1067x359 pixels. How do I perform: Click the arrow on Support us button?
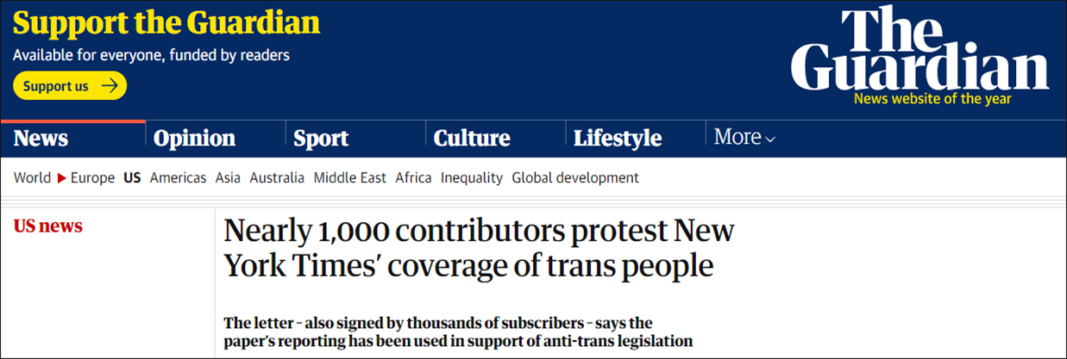110,86
